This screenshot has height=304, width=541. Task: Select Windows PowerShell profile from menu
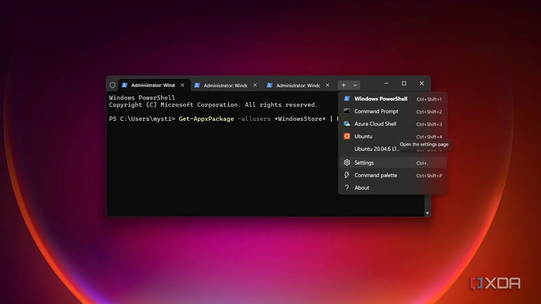tap(393, 99)
